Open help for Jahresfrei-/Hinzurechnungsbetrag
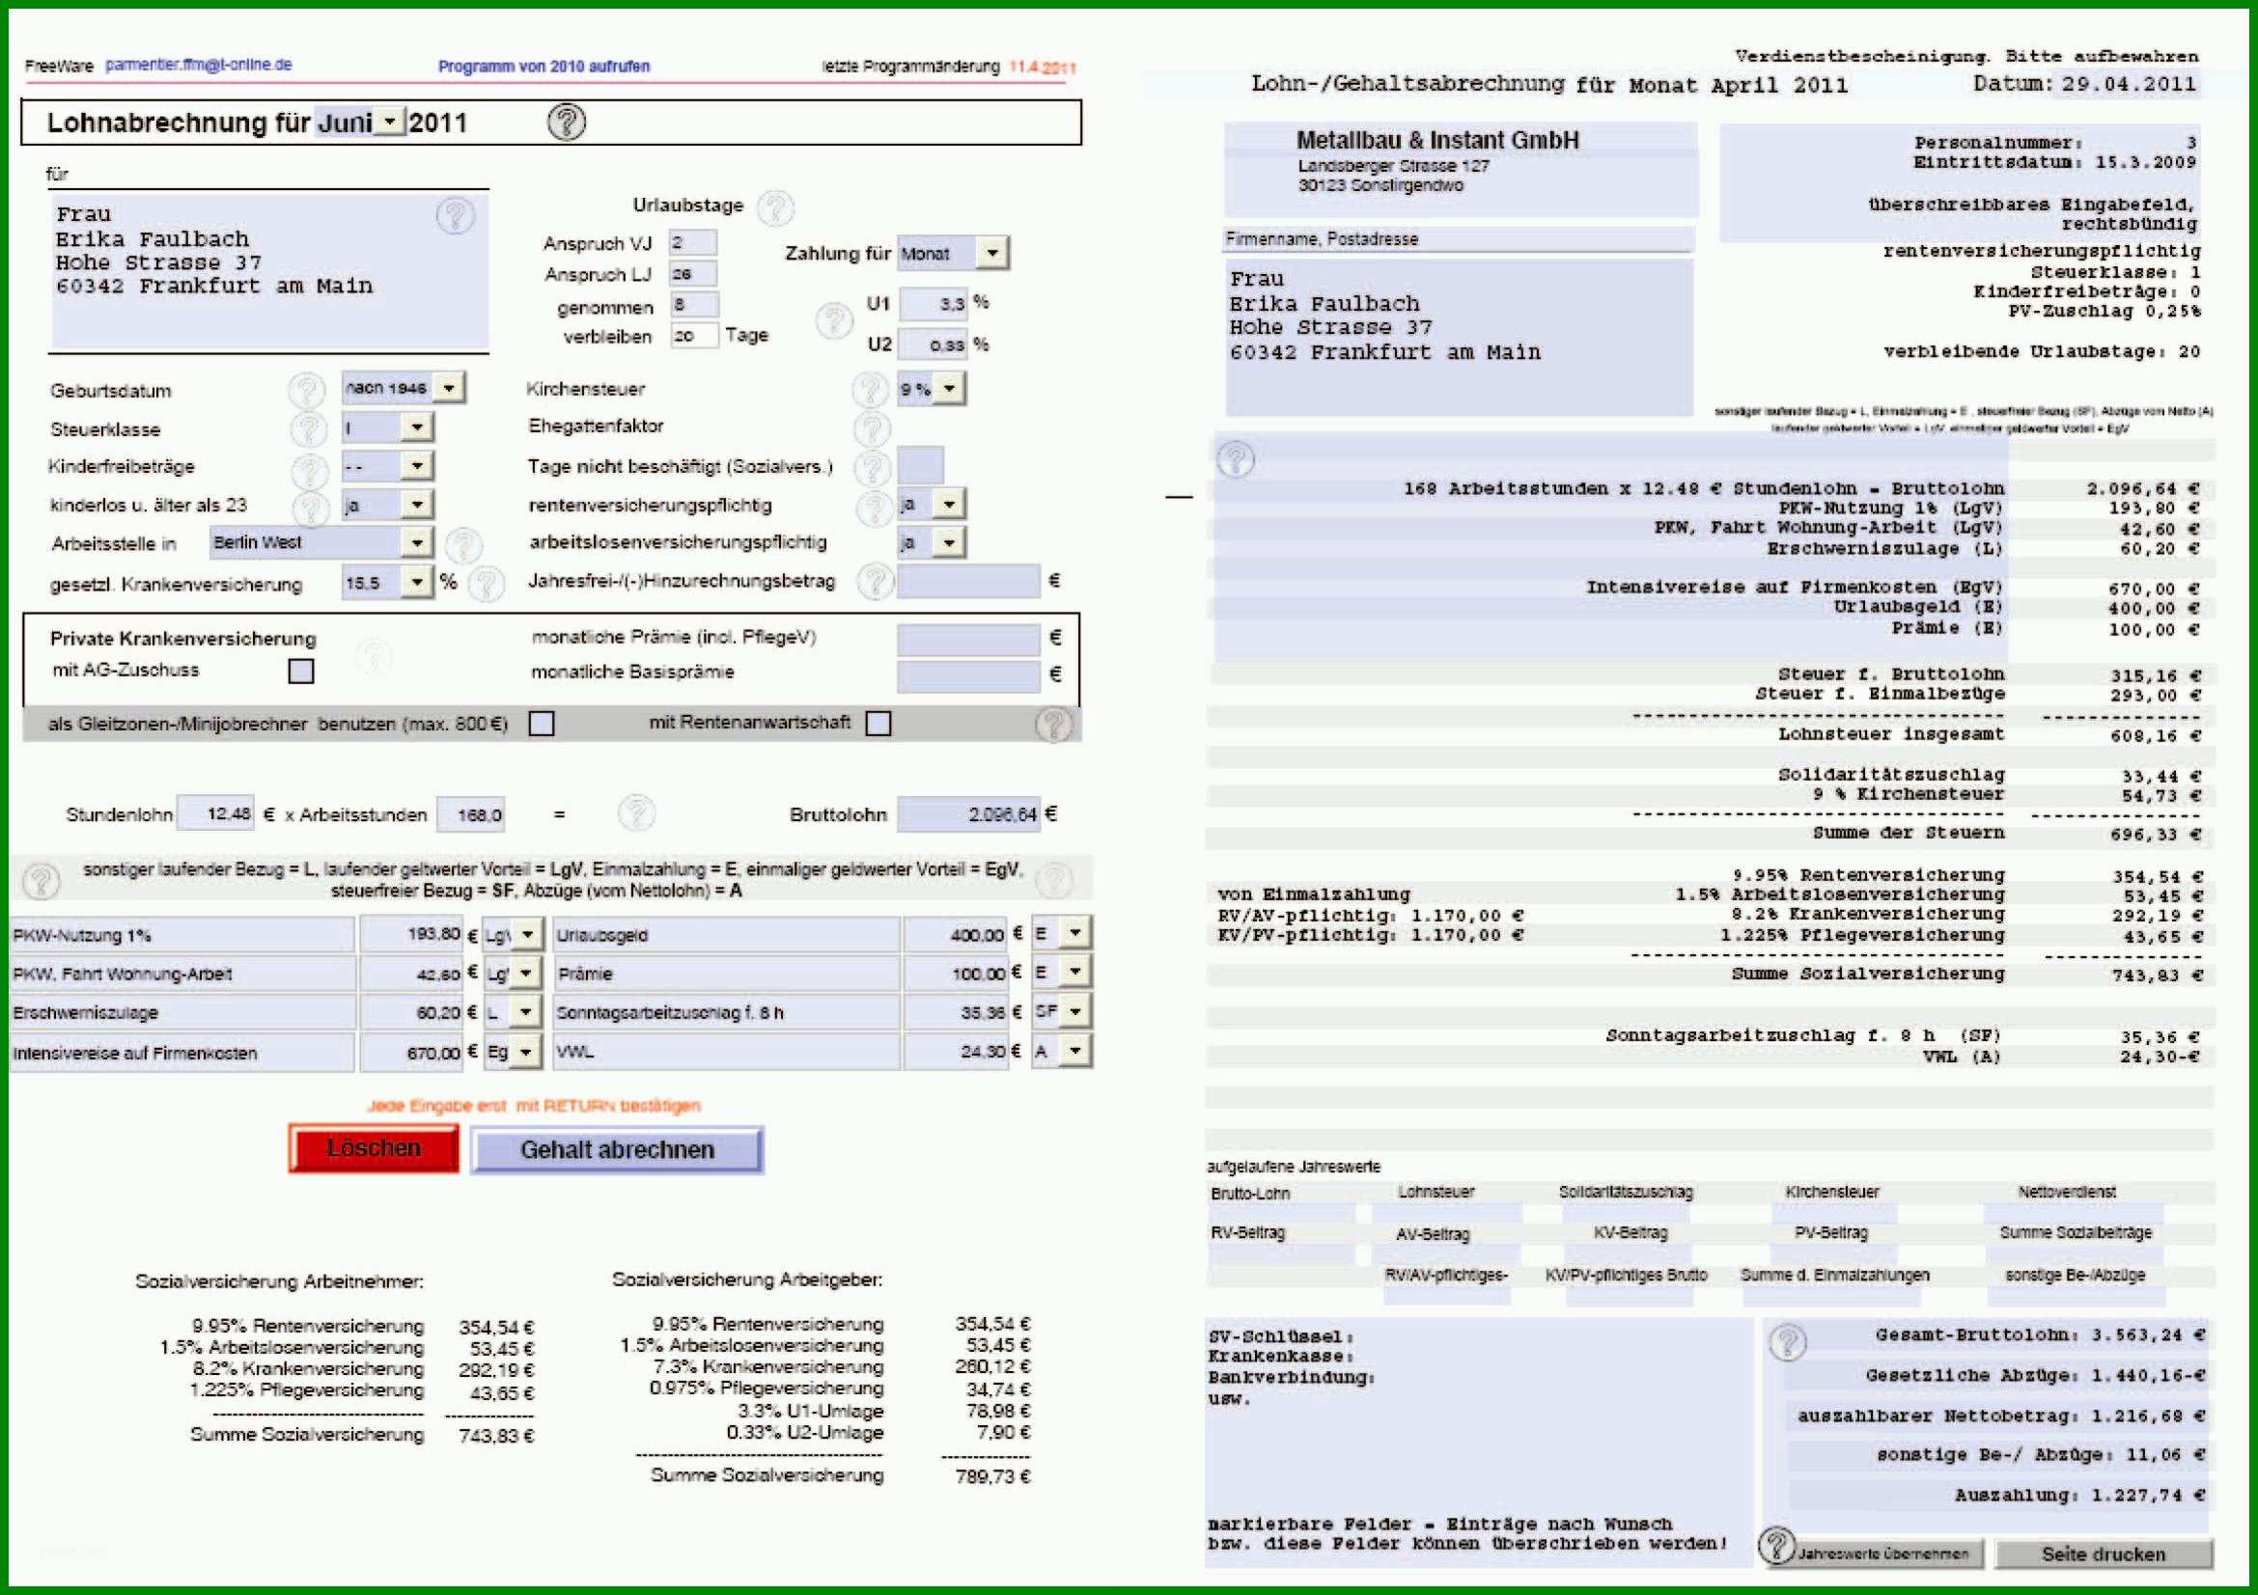Viewport: 2258px width, 1595px height. (x=875, y=582)
